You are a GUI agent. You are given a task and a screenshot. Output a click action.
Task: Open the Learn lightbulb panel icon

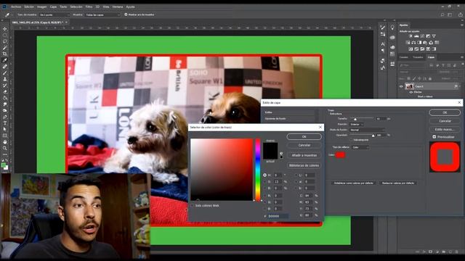pos(392,28)
